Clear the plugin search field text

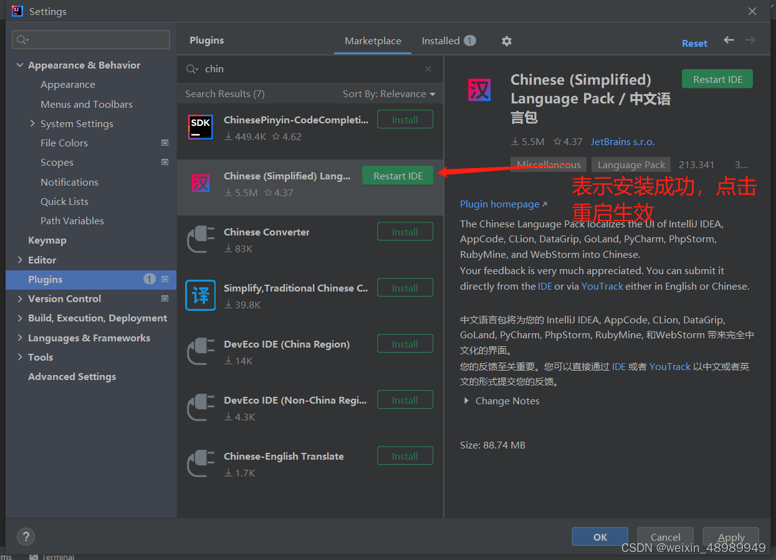pyautogui.click(x=428, y=69)
